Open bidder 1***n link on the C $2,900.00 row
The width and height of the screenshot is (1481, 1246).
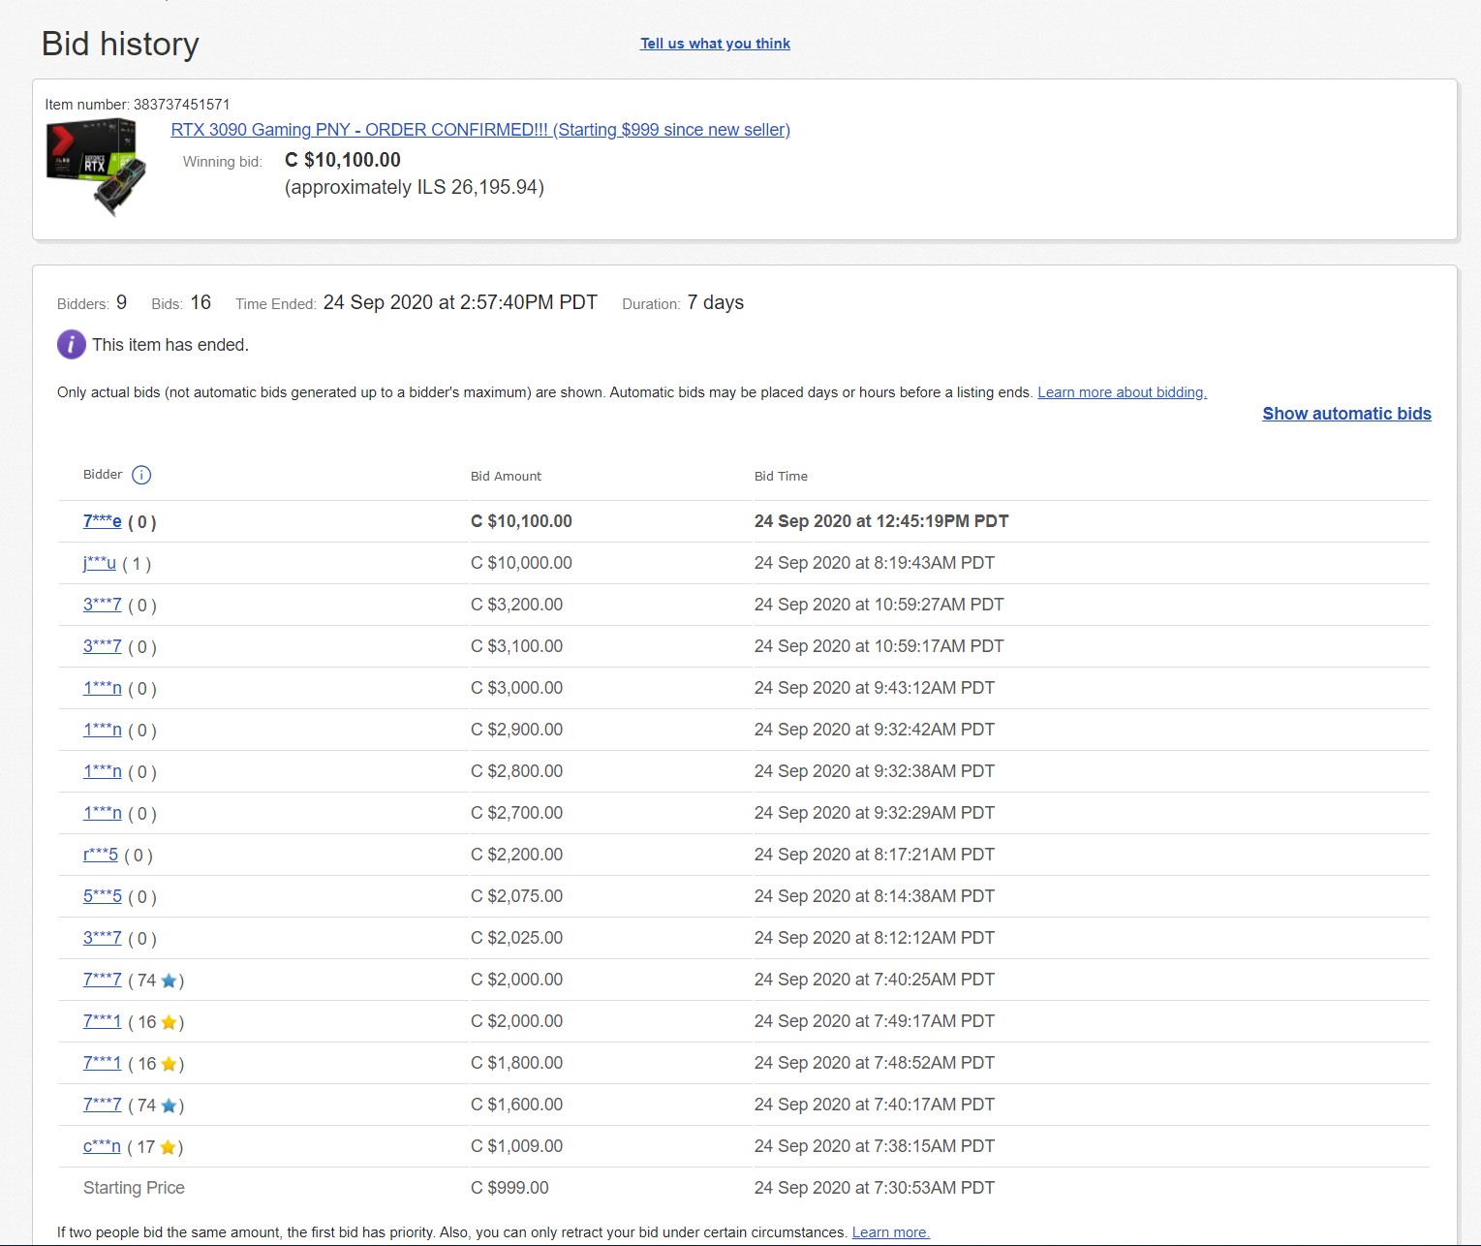[x=103, y=730]
